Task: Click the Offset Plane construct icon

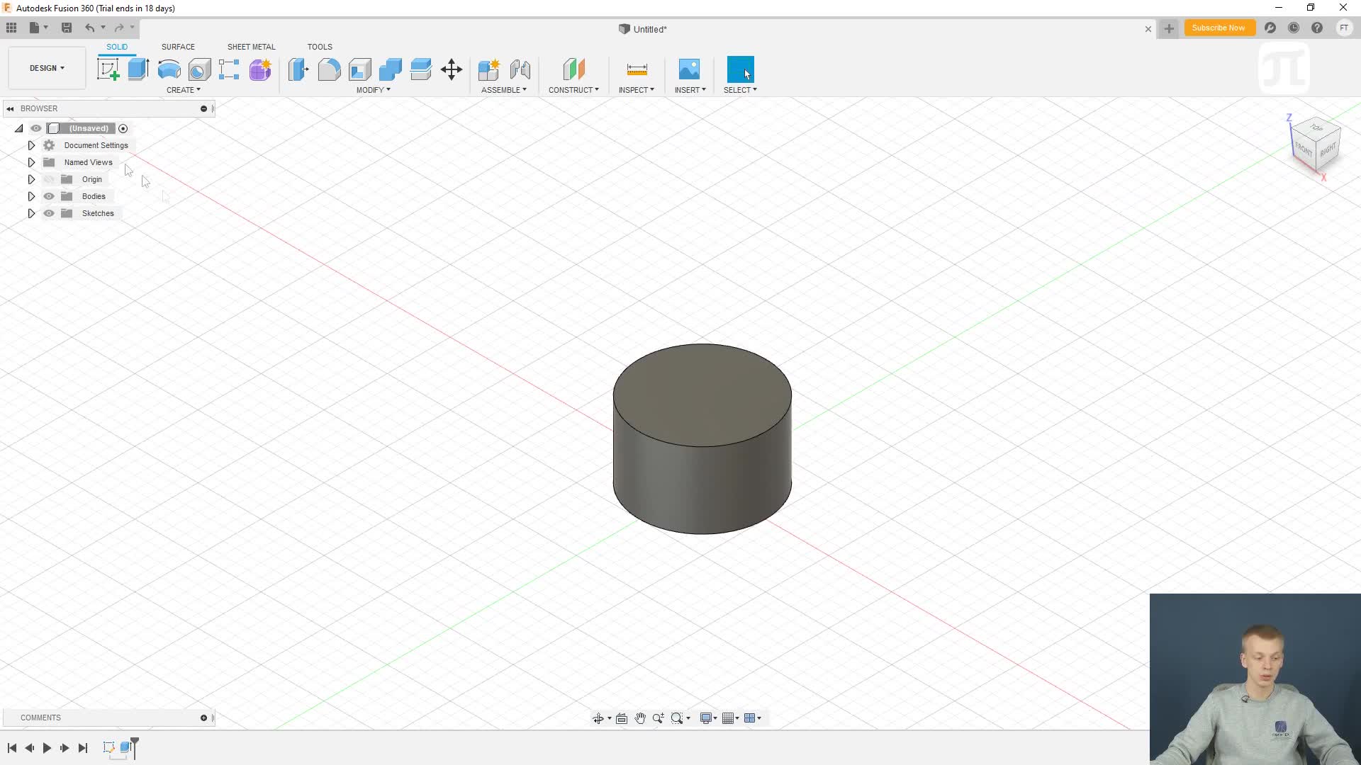Action: click(573, 69)
